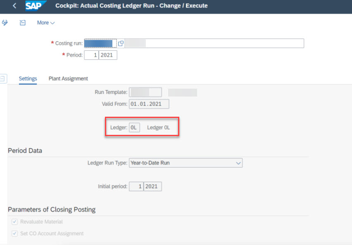Viewport: 352px width, 245px height.
Task: Click the second toolbar icon beside display/change
Action: click(x=23, y=23)
